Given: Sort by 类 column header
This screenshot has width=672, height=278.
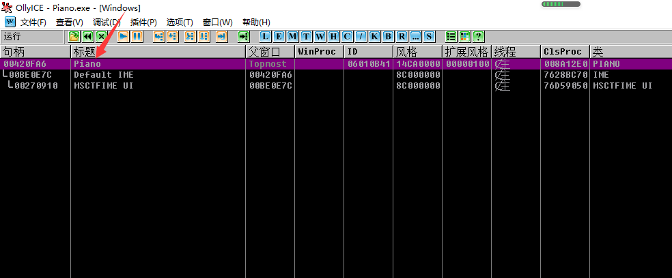Looking at the screenshot, I should coord(631,52).
